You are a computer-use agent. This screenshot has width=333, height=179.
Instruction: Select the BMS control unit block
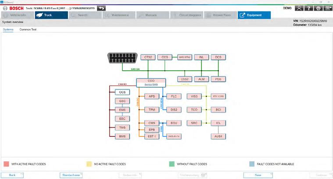(x=122, y=136)
